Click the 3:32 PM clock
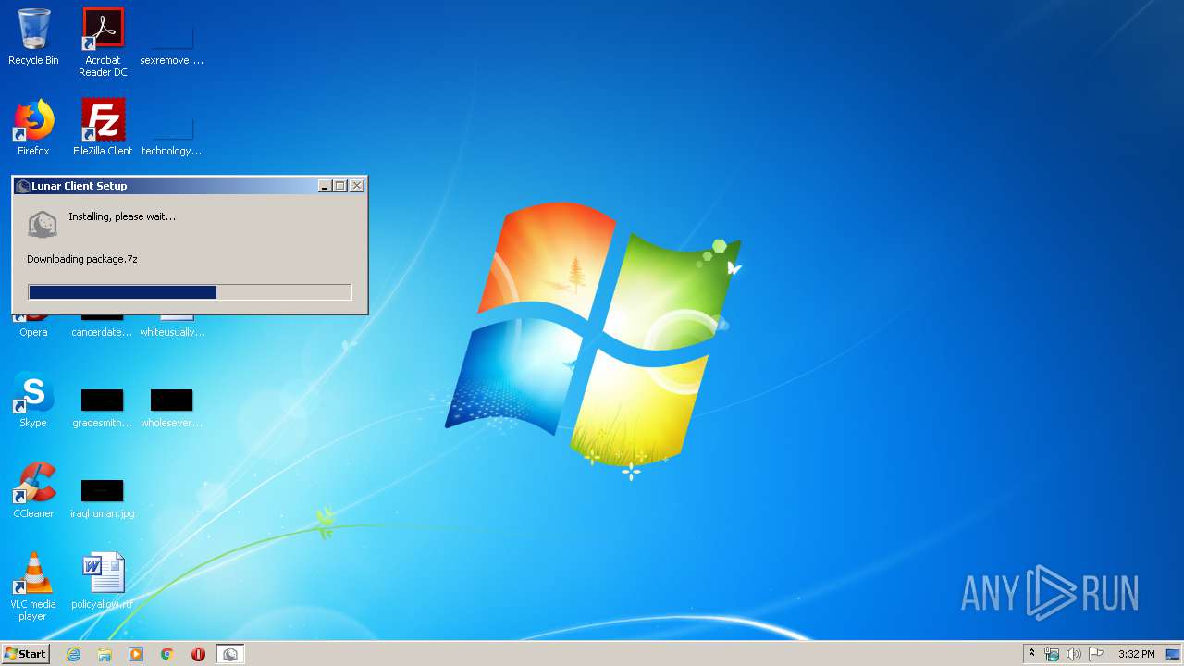Image resolution: width=1184 pixels, height=666 pixels. pos(1136,654)
